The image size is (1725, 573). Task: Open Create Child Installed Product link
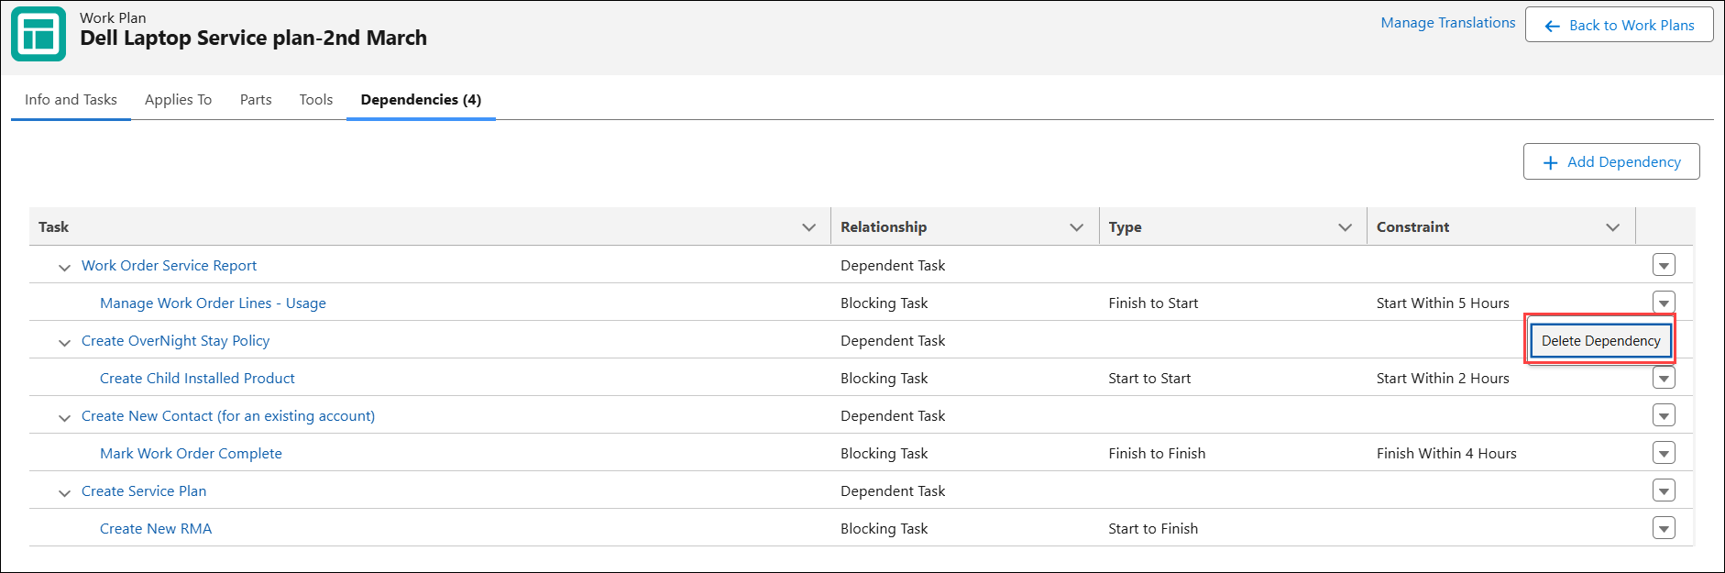click(x=197, y=378)
